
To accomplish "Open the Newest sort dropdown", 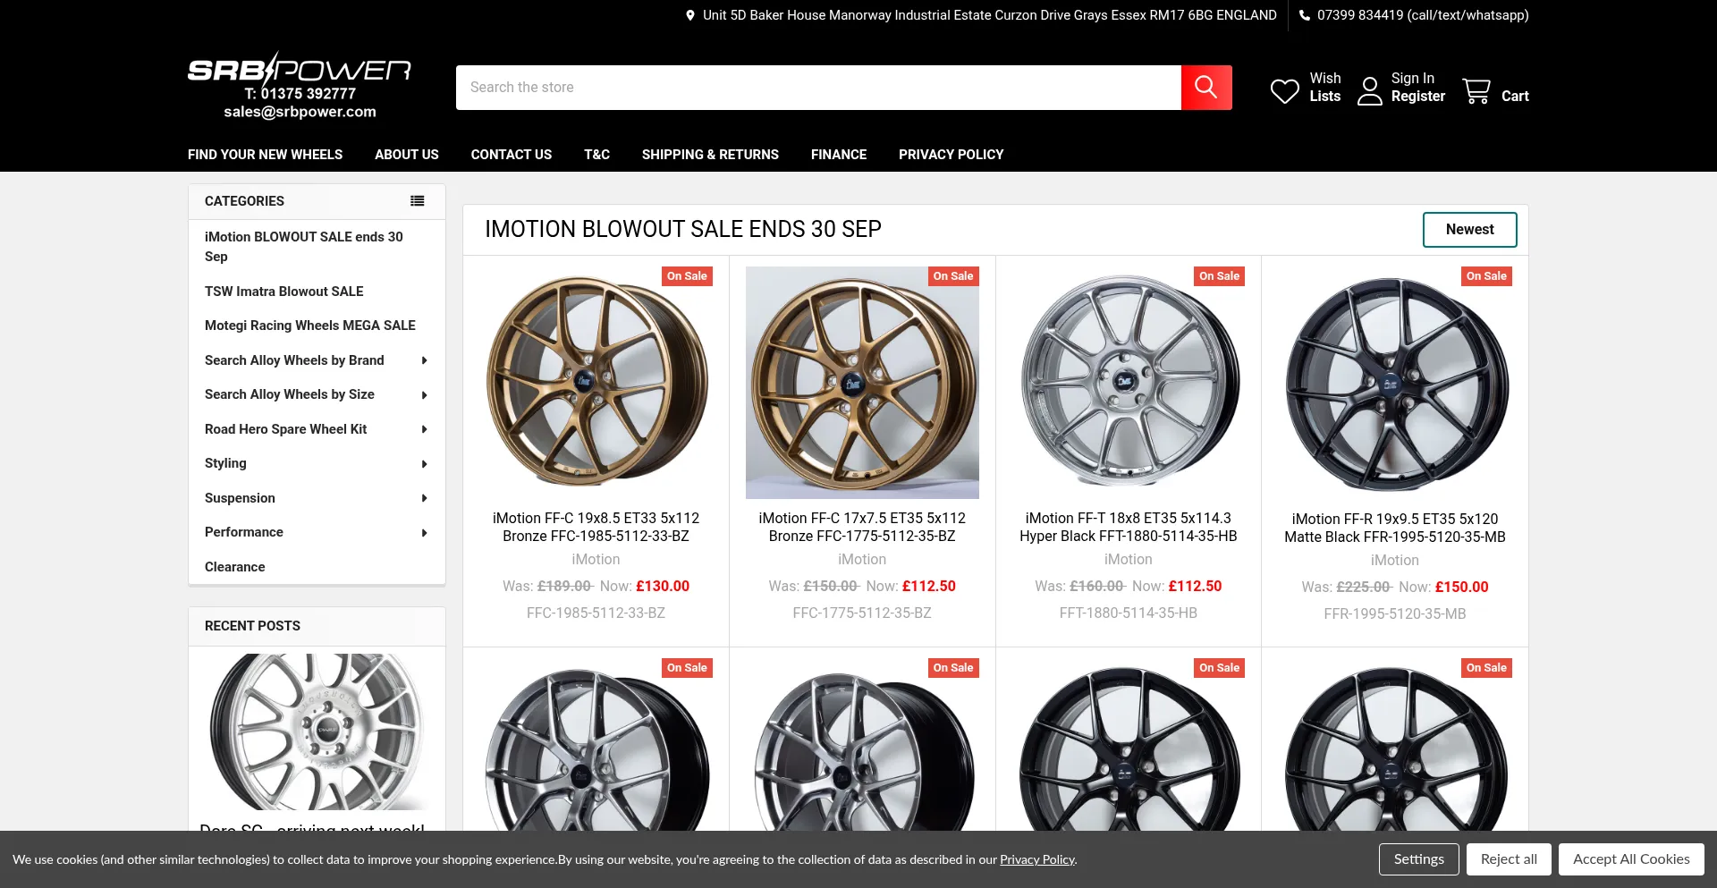I will [1469, 230].
